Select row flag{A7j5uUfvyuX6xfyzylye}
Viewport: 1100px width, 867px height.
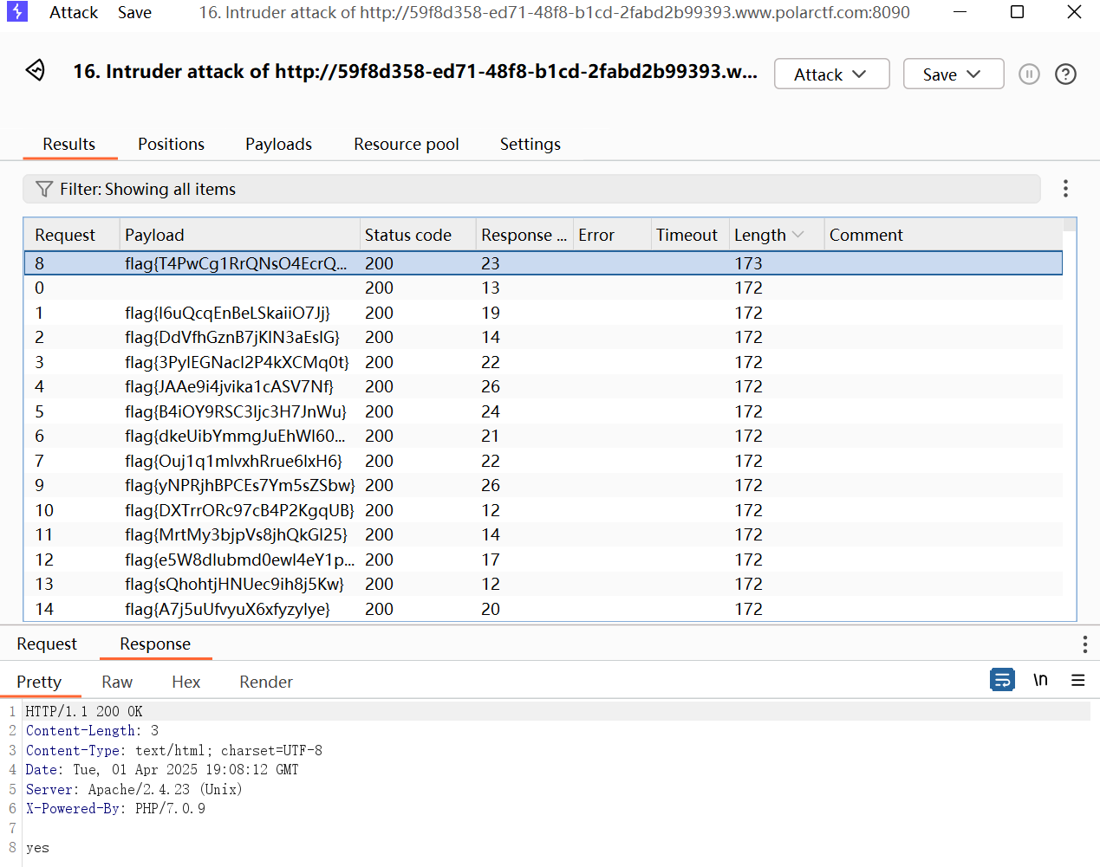coord(543,609)
